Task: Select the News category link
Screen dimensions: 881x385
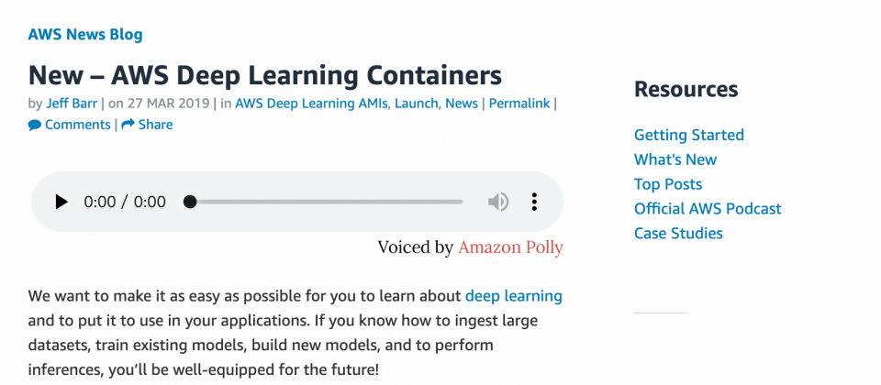Action: [x=462, y=104]
